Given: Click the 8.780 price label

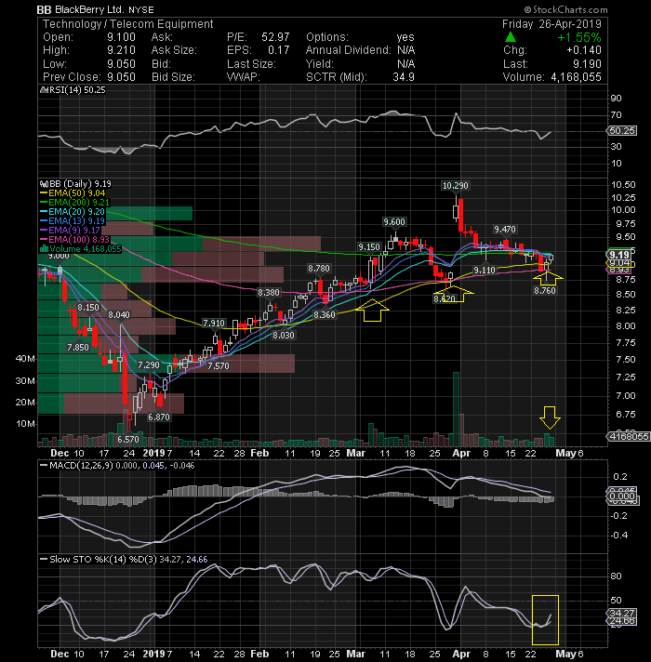Looking at the screenshot, I should point(319,268).
